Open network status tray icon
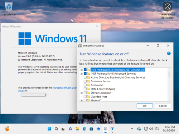This screenshot has width=179, height=134. point(146,129)
